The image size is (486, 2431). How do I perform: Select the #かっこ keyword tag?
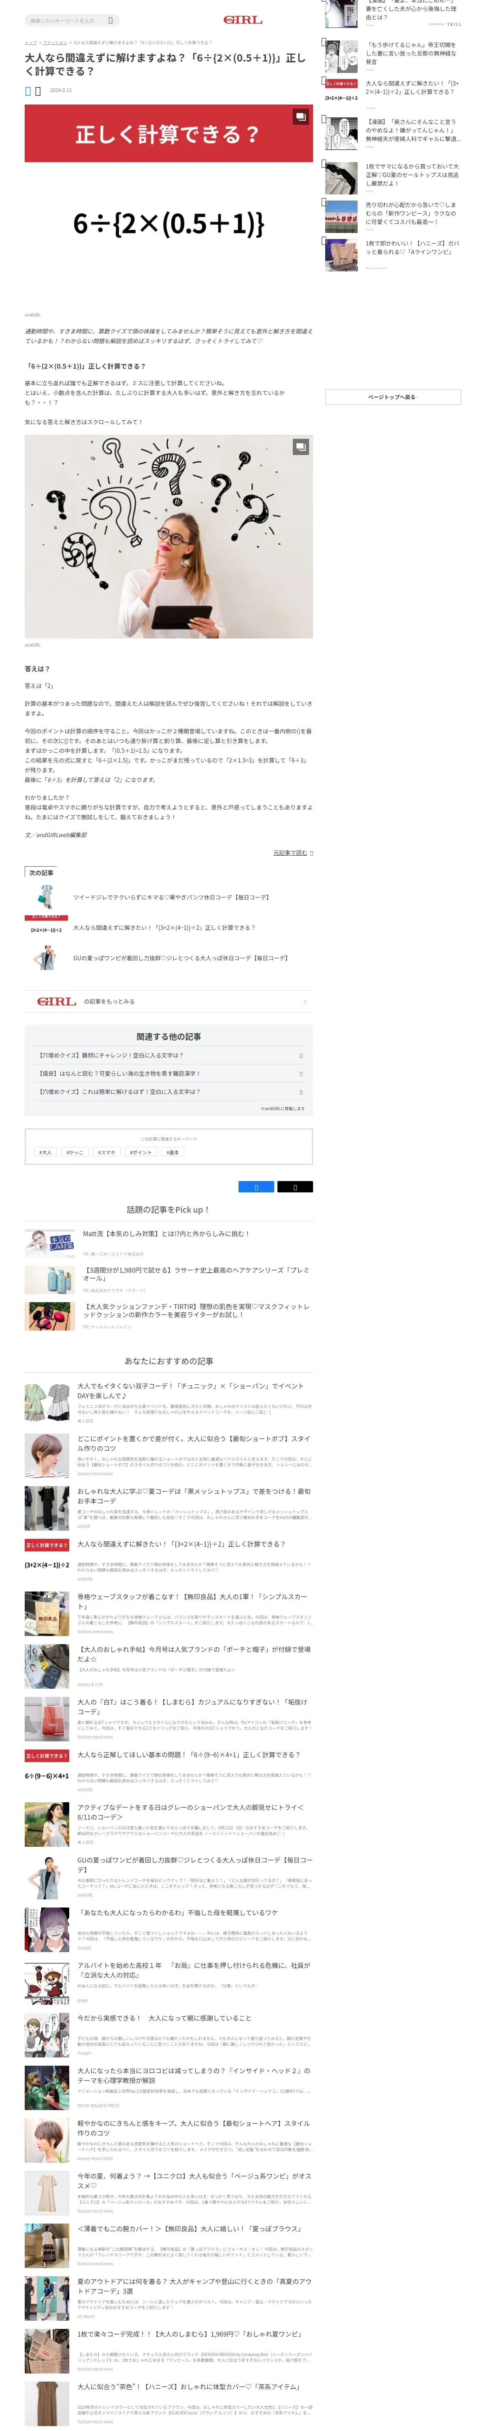[x=75, y=1152]
